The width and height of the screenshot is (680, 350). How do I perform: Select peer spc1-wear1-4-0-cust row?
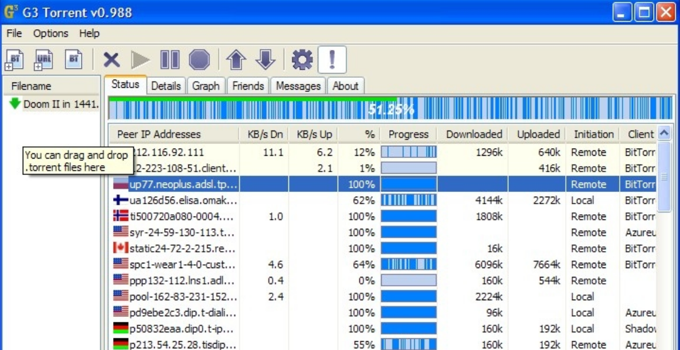(x=382, y=264)
